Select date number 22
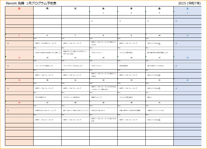 coord(103,80)
